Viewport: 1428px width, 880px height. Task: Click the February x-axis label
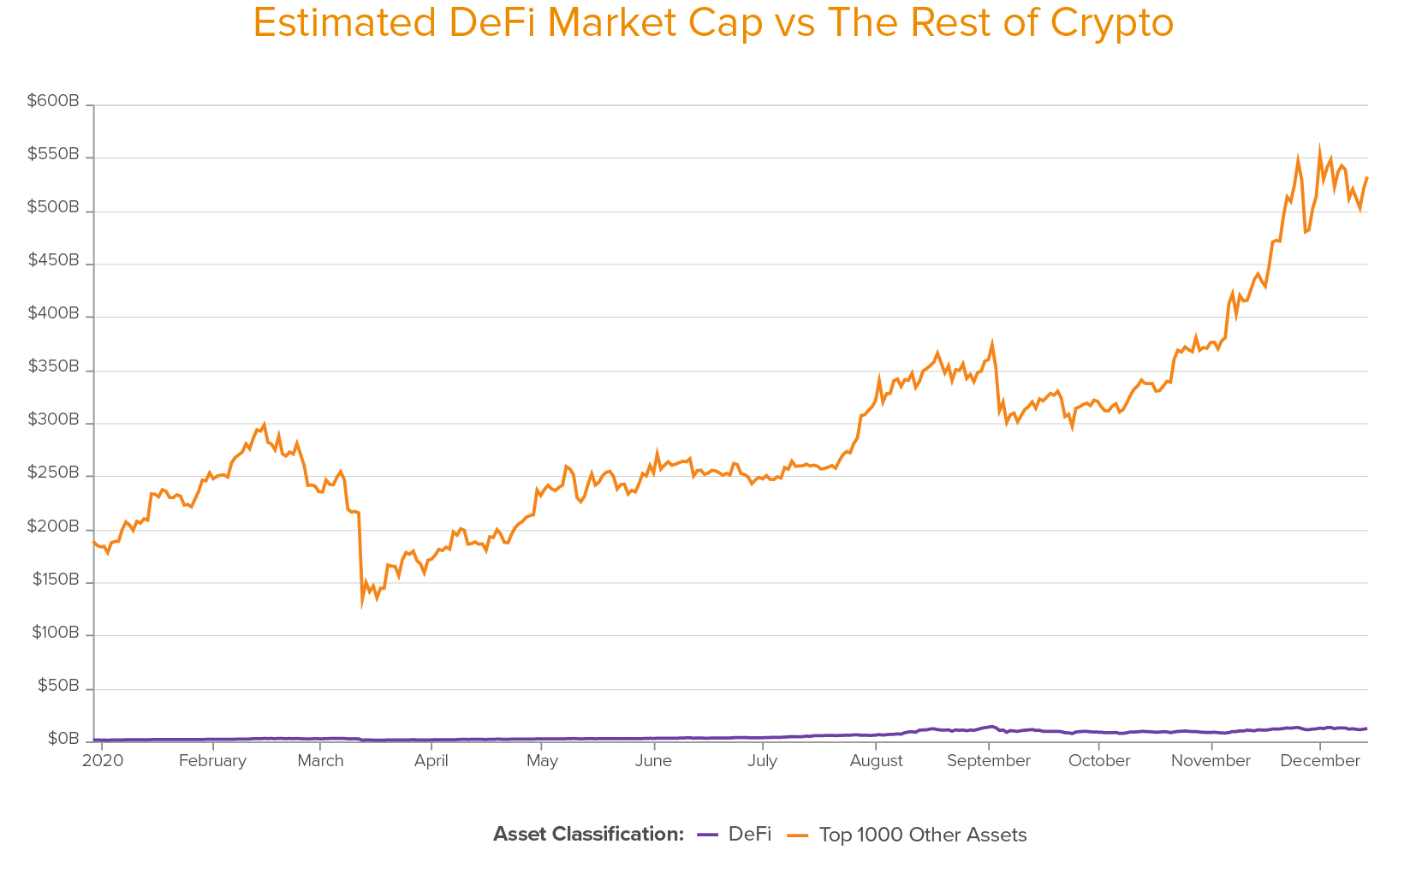(x=212, y=761)
